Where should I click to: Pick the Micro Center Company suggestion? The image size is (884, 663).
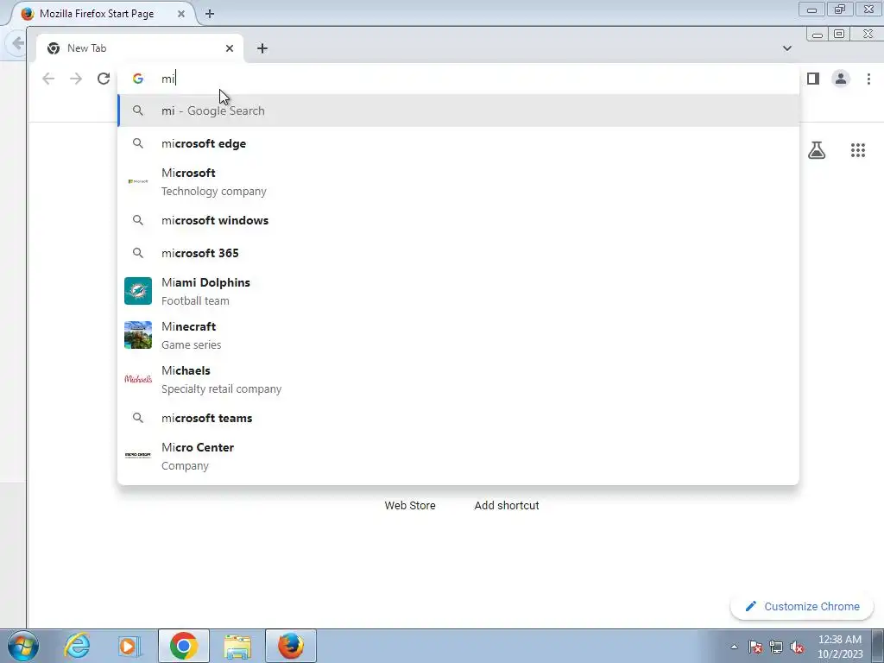pyautogui.click(x=458, y=456)
